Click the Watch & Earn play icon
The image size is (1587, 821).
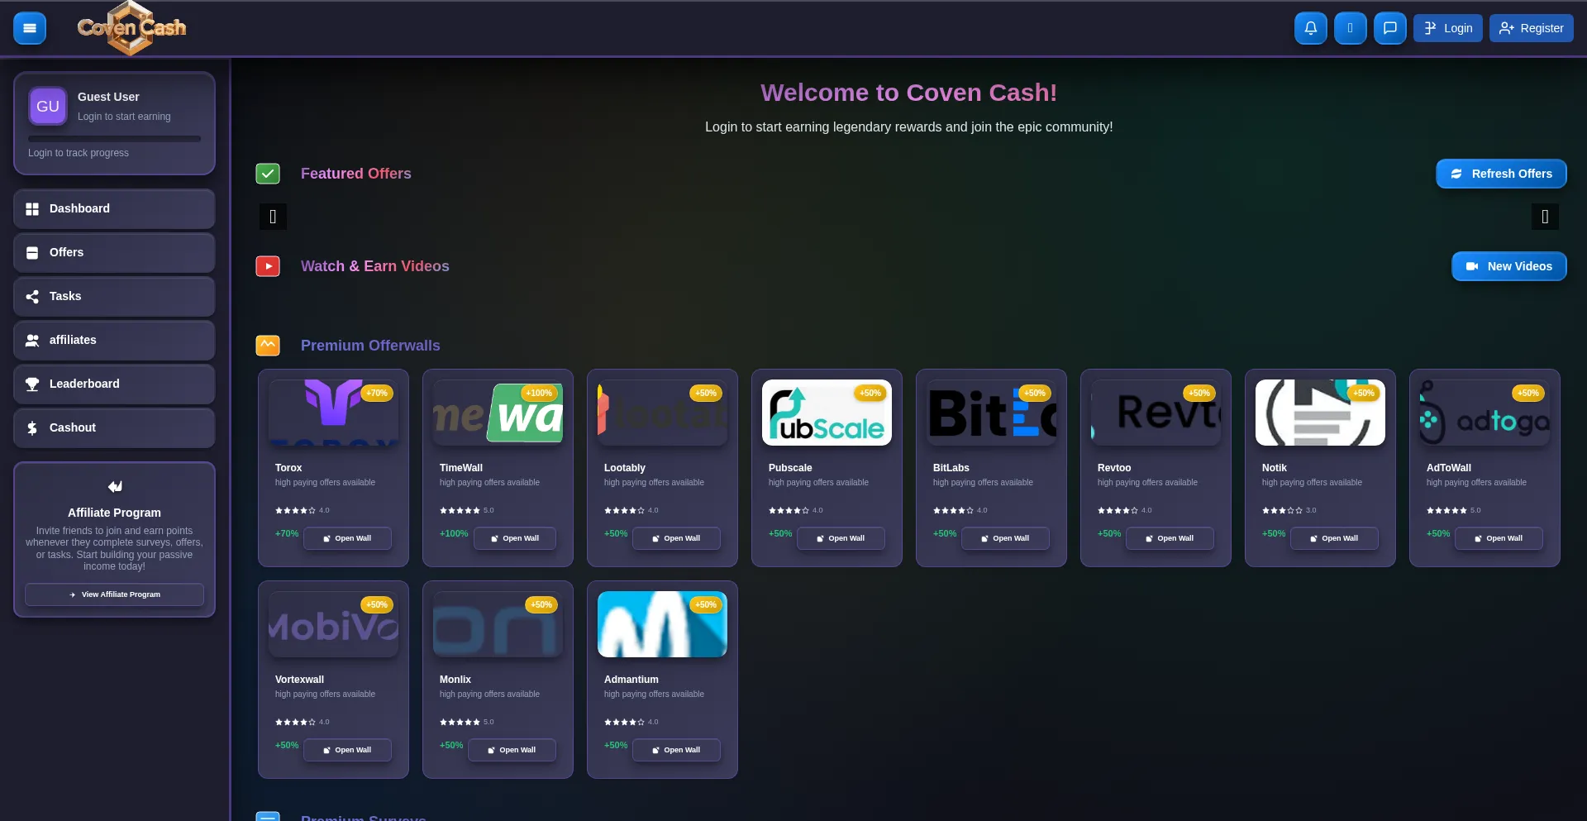268,266
